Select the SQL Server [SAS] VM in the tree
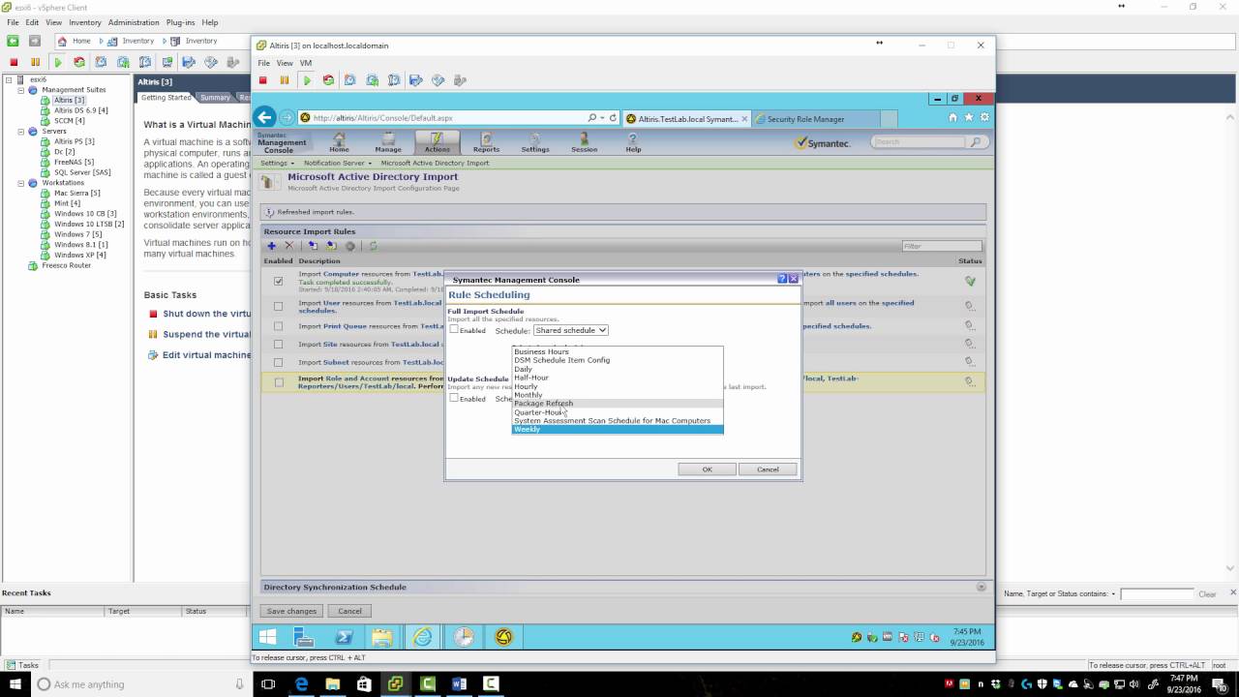 (x=82, y=172)
